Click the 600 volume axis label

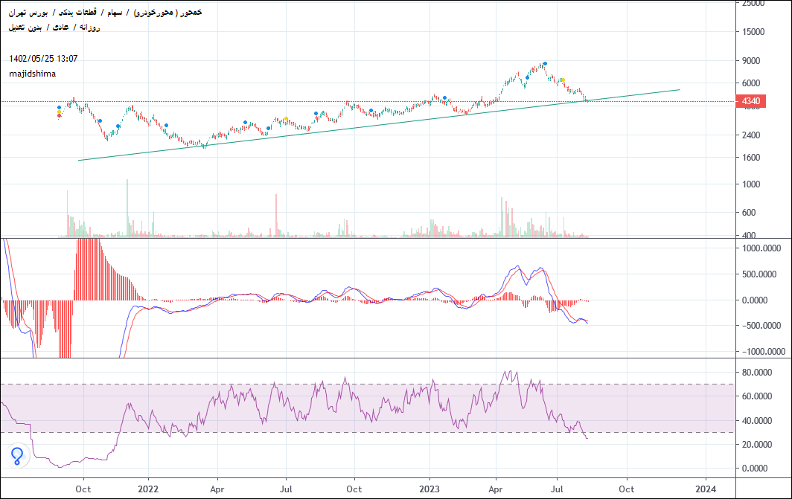[x=749, y=213]
